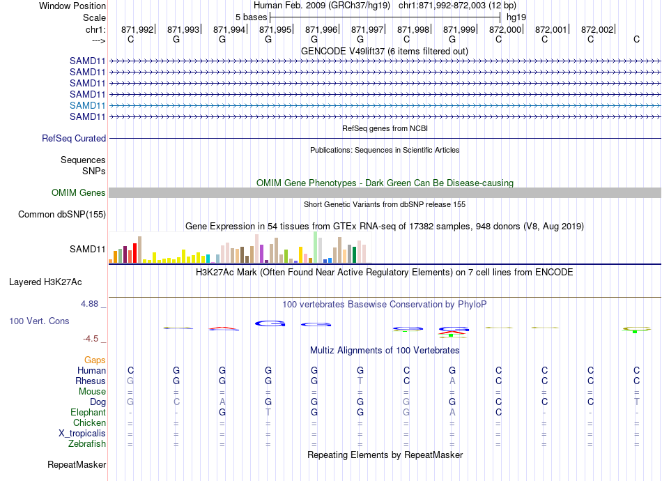This screenshot has height=481, width=662.
Task: Select the Zebrafish species row label
Action: point(87,444)
